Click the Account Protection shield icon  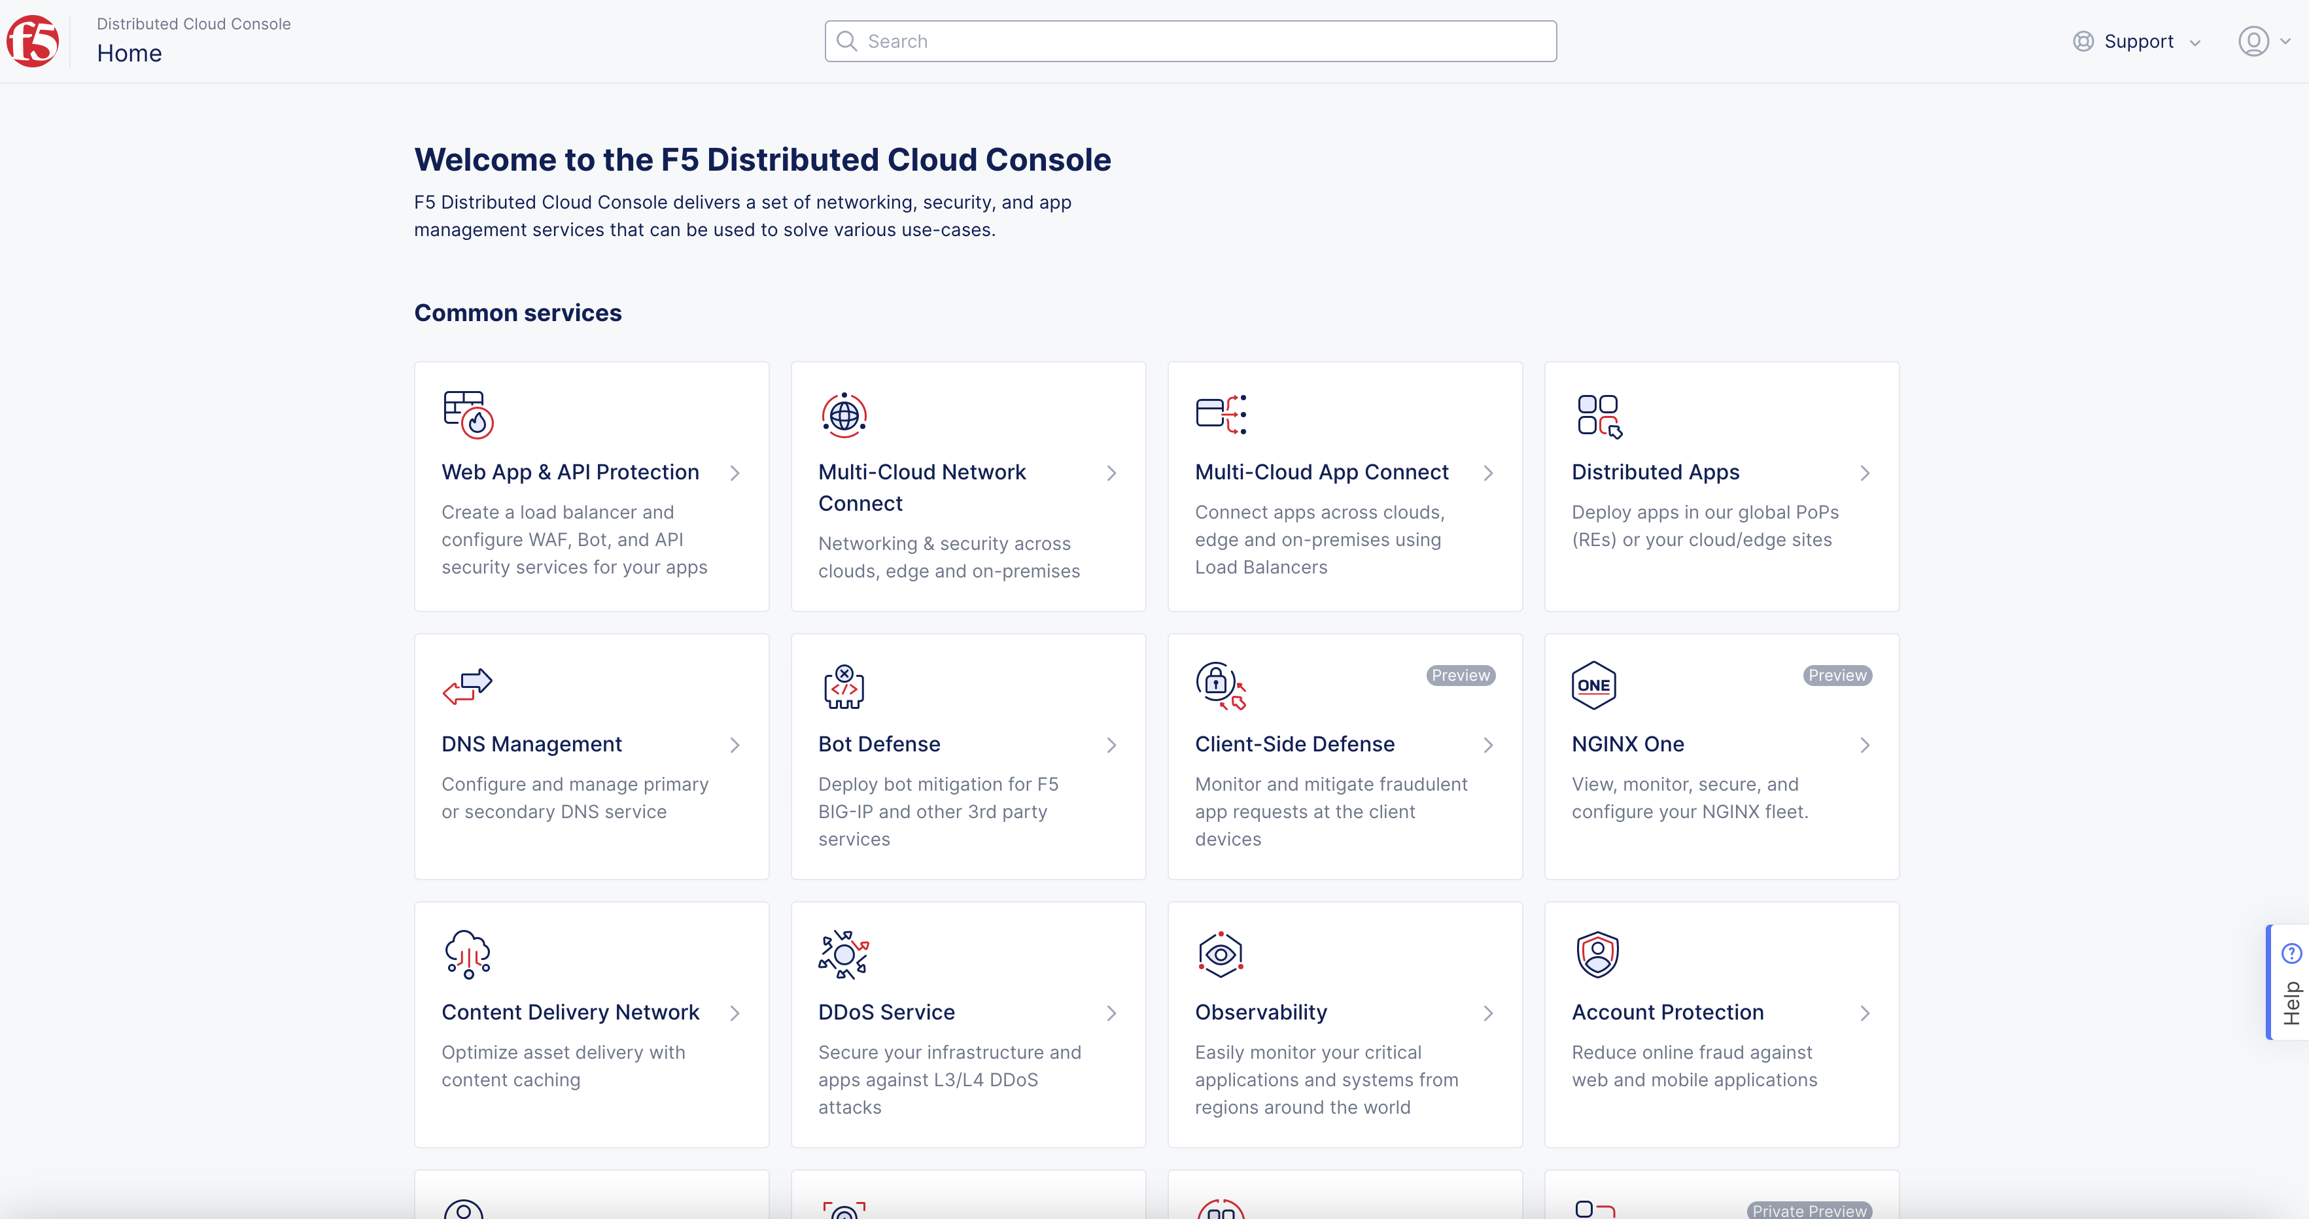[1597, 955]
